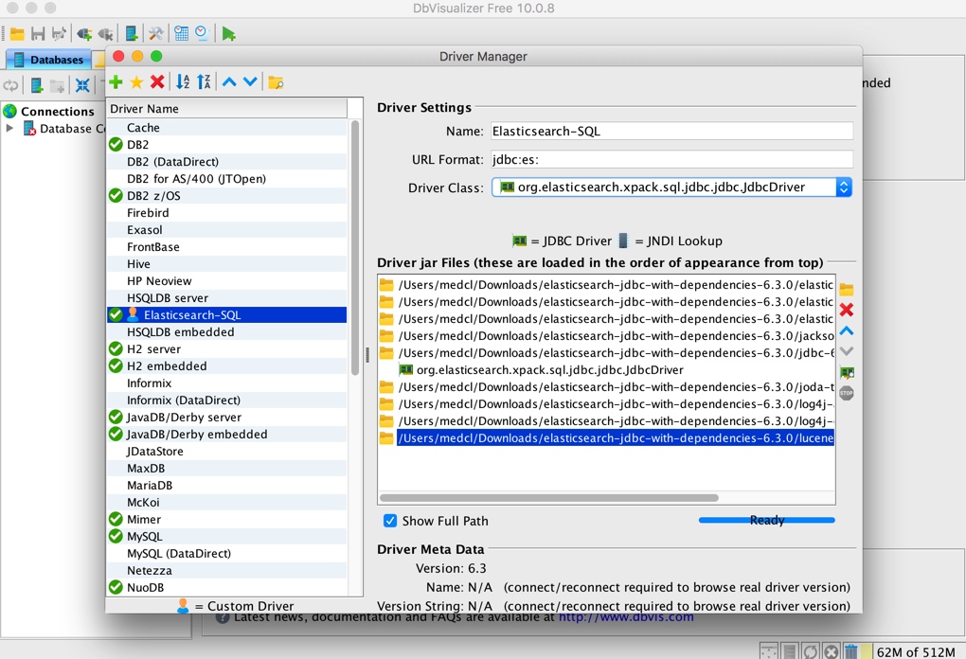The height and width of the screenshot is (659, 966).
Task: Open driver finder folder icon in toolbar
Action: (x=276, y=82)
